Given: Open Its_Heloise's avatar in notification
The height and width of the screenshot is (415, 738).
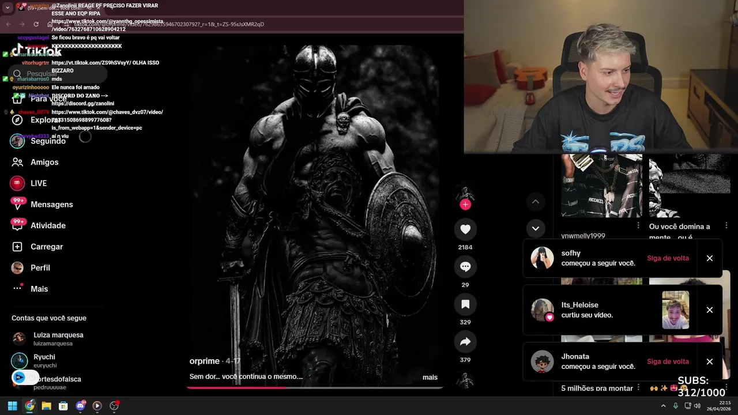Looking at the screenshot, I should 542,310.
